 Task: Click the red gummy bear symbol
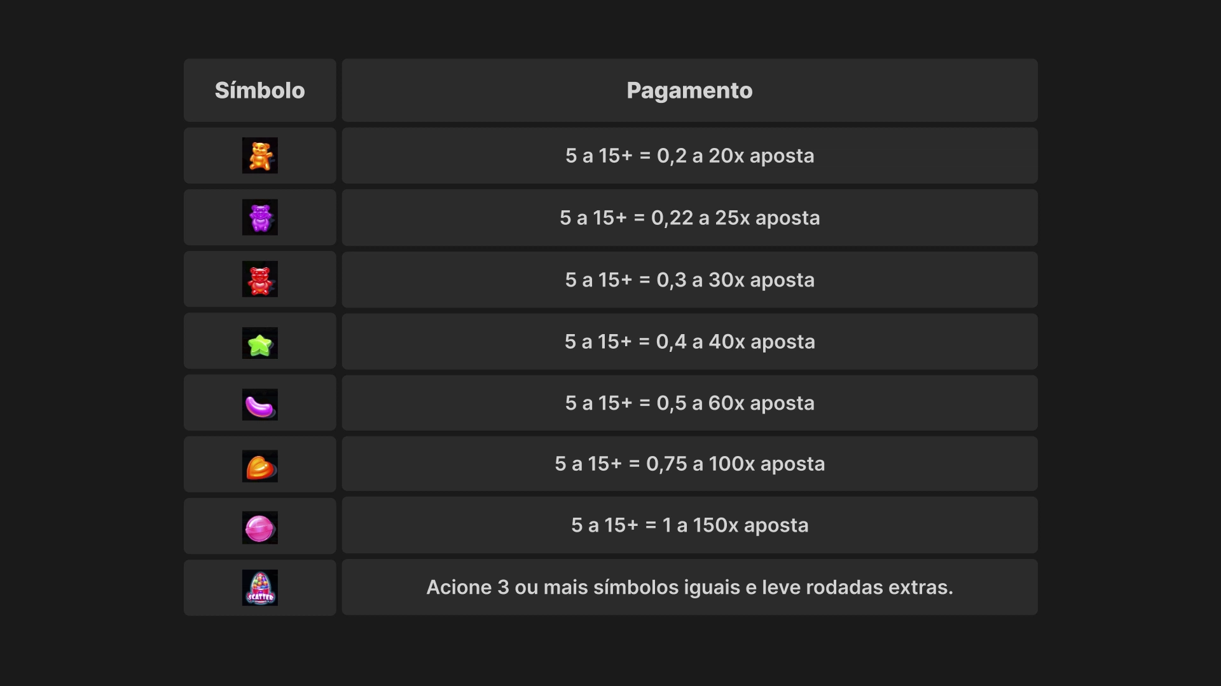[x=259, y=279]
